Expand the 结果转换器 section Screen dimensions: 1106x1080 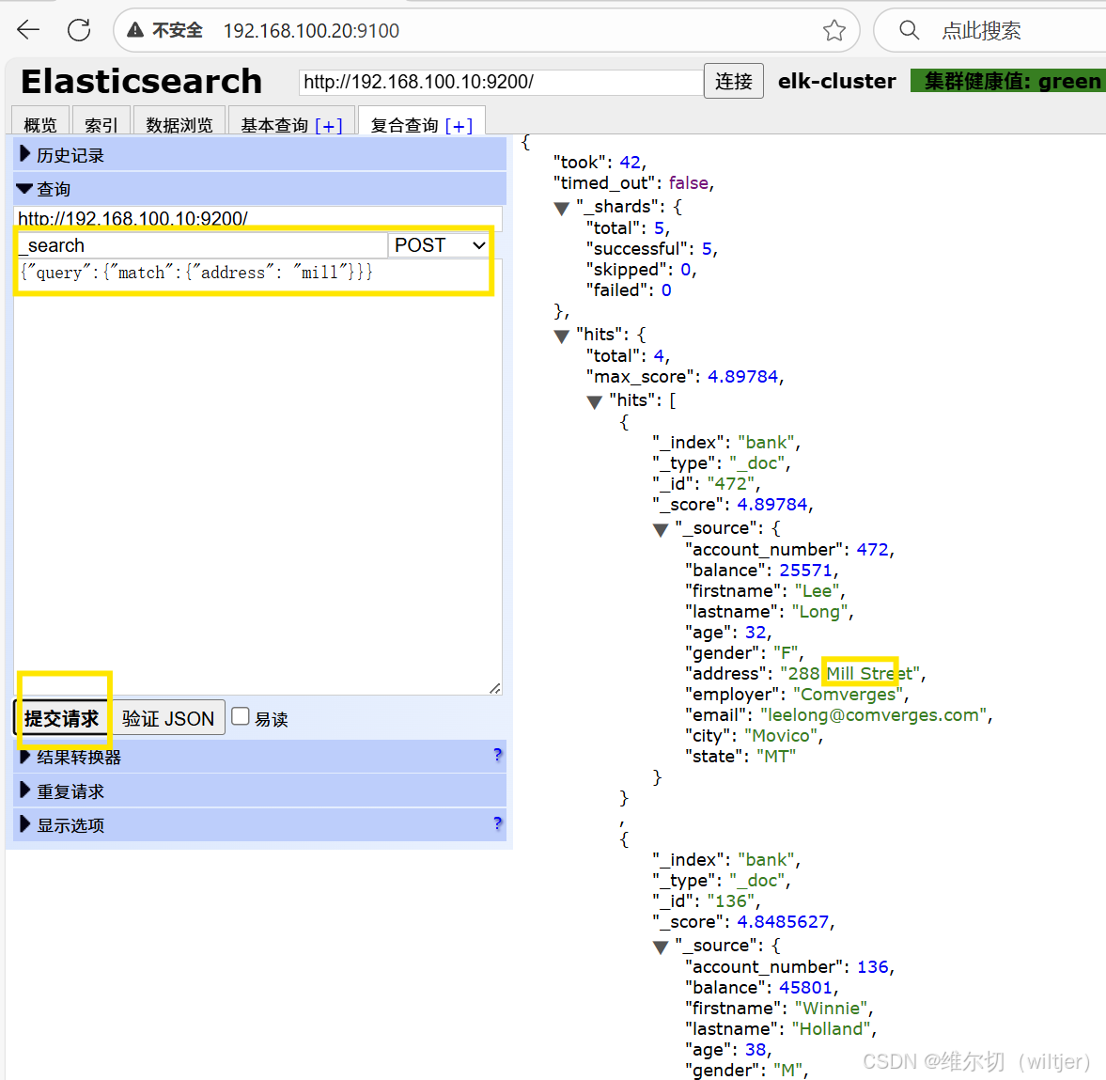259,757
